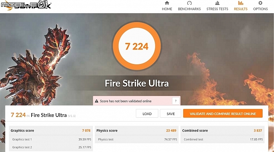This screenshot has width=274, height=152.
Task: Click the Results orange bars icon
Action: pos(241,3)
